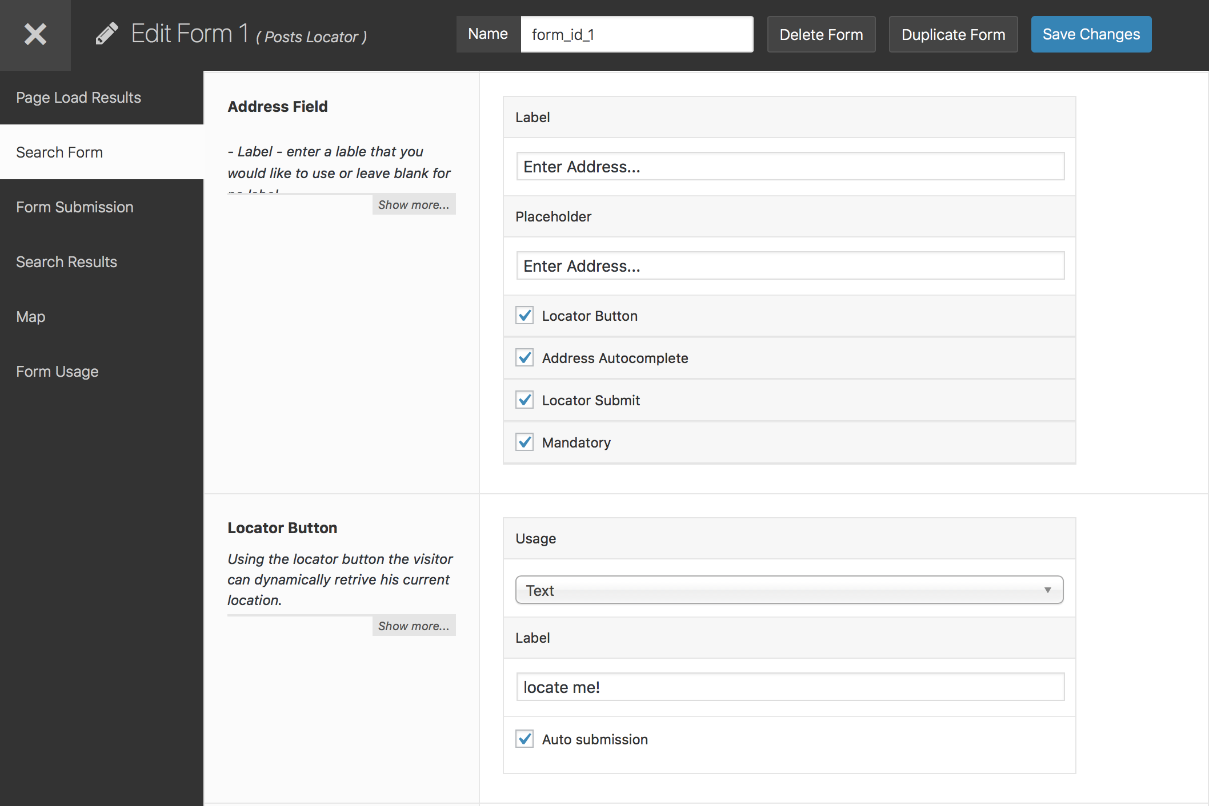Disable the Address Autocomplete checkbox
The image size is (1209, 806).
click(524, 357)
